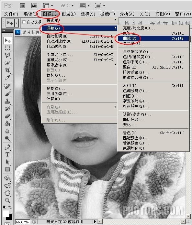Pick the Blur tool
Image resolution: width=192 pixels, height=225 pixels.
pos(7,131)
